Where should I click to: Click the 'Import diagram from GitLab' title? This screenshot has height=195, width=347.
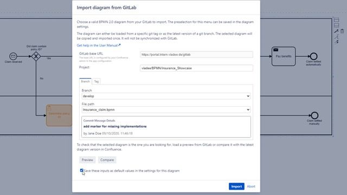(106, 8)
